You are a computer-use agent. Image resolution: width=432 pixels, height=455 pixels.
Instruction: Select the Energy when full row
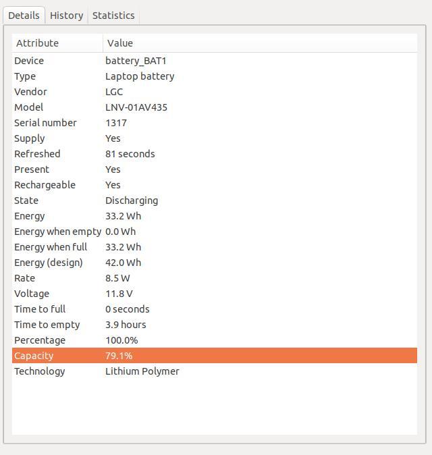[215, 247]
